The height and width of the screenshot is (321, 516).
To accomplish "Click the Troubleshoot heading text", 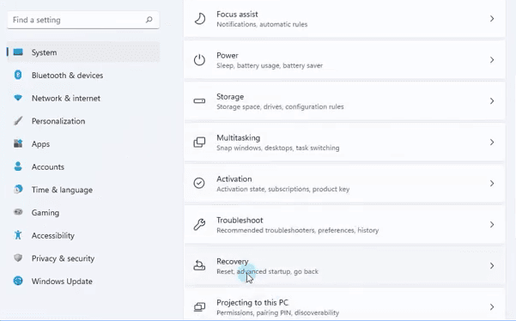I will tap(240, 220).
